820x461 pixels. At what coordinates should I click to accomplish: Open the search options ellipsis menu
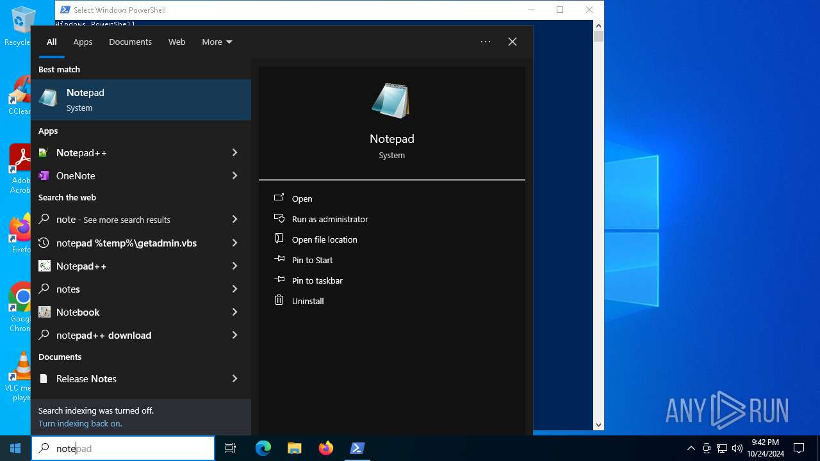[486, 42]
